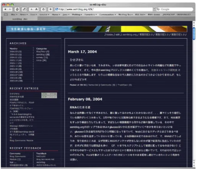Image resolution: width=197 pixels, height=169 pixels.
Task: Click the green zoom window button
Action: pyautogui.click(x=12, y=5)
